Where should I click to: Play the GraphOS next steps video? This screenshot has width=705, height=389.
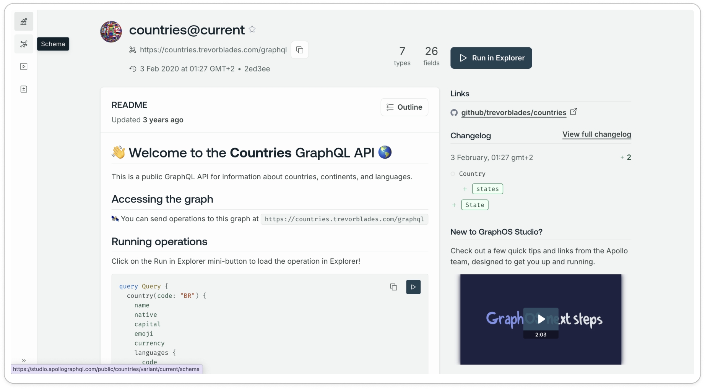pyautogui.click(x=541, y=319)
